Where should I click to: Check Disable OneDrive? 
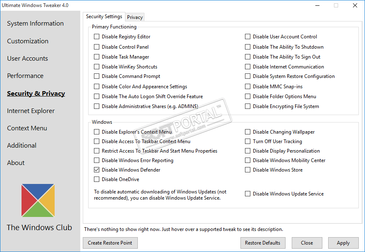click(x=96, y=179)
